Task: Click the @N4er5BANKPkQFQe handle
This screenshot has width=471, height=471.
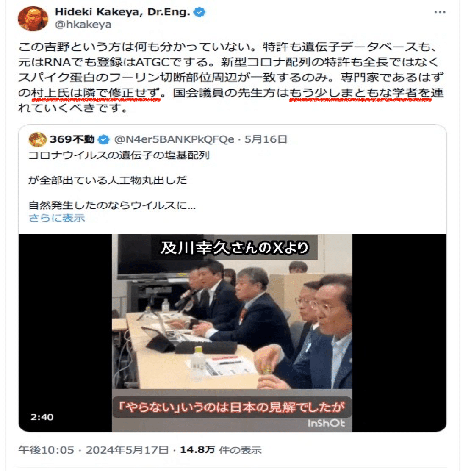Action: tap(174, 139)
